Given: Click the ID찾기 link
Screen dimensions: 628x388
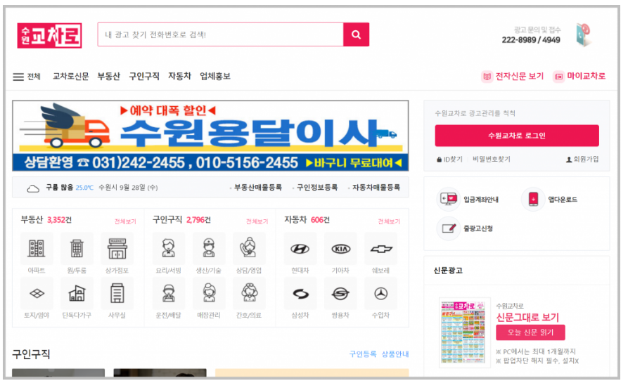Looking at the screenshot, I should tap(449, 160).
